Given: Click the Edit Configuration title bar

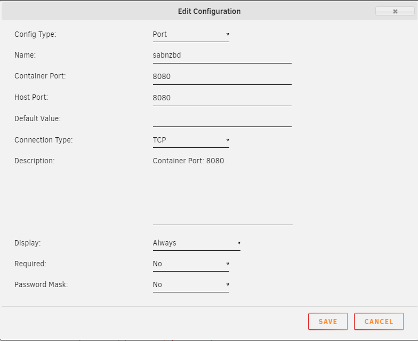Looking at the screenshot, I should [x=209, y=11].
